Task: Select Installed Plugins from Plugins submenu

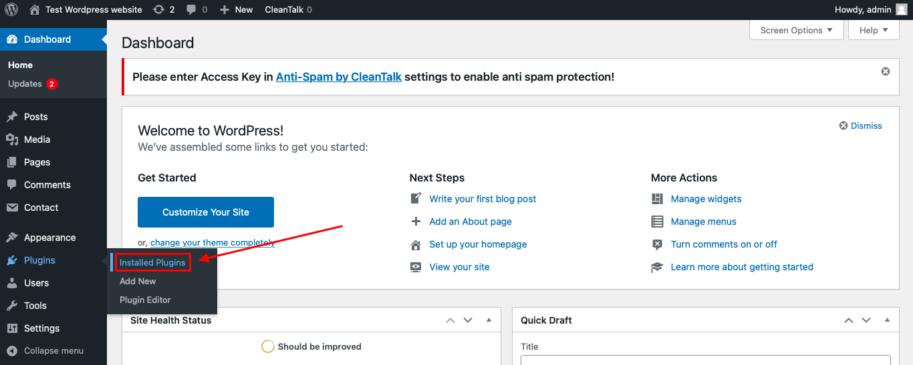Action: click(x=152, y=263)
